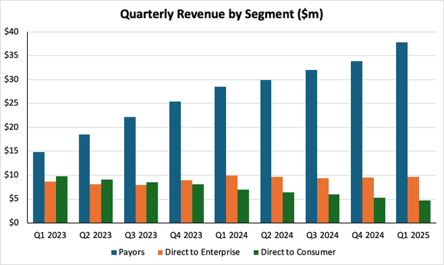Image resolution: width=444 pixels, height=265 pixels.
Task: Click the Q3 2023 axis label
Action: click(141, 235)
